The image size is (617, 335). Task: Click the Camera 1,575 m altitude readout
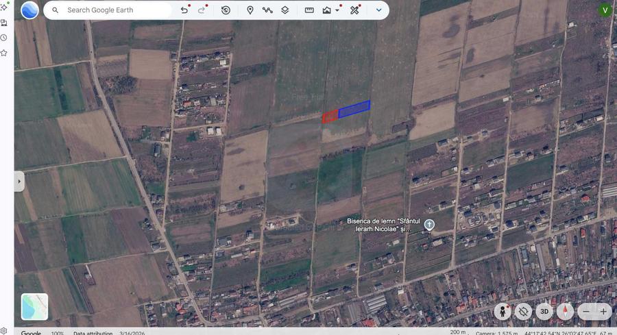coord(496,333)
